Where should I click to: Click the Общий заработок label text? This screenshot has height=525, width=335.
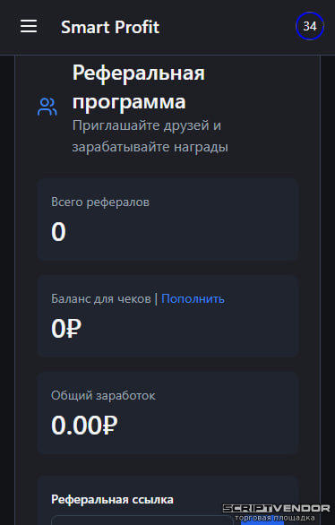coord(103,395)
